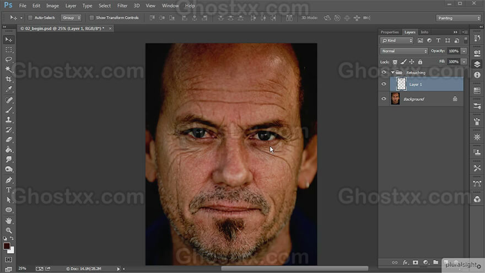Select the Lasso tool
Viewport: 485px width, 273px height.
[x=9, y=60]
